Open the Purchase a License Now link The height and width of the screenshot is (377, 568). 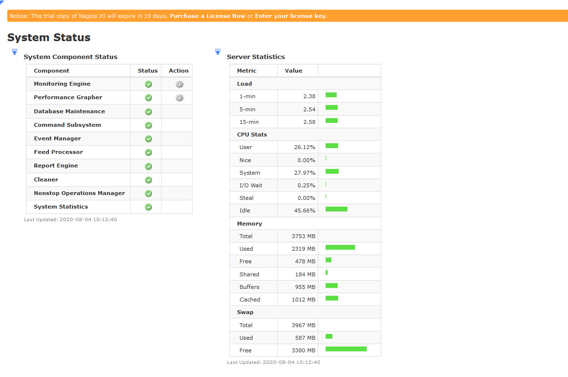click(207, 16)
